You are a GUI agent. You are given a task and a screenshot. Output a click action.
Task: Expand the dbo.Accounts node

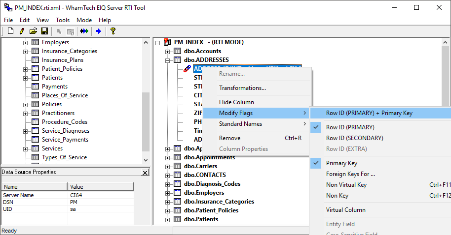click(x=167, y=52)
